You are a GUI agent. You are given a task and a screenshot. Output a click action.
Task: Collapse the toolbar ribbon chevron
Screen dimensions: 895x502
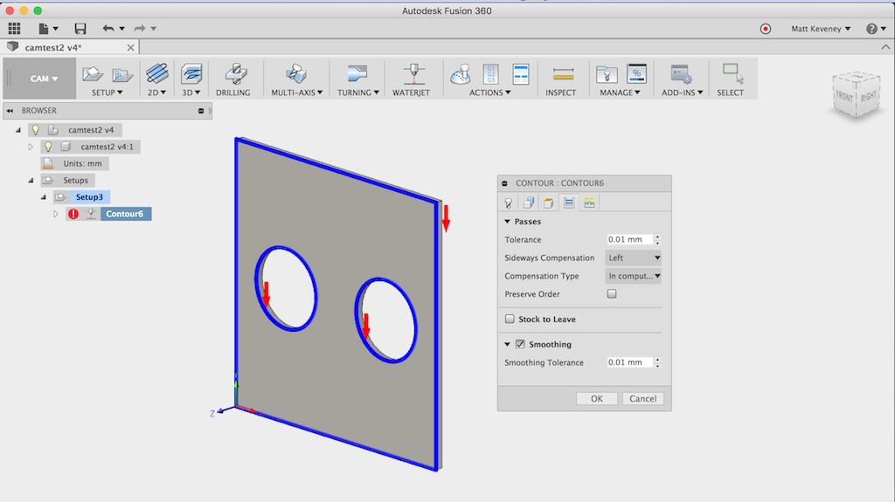click(885, 47)
